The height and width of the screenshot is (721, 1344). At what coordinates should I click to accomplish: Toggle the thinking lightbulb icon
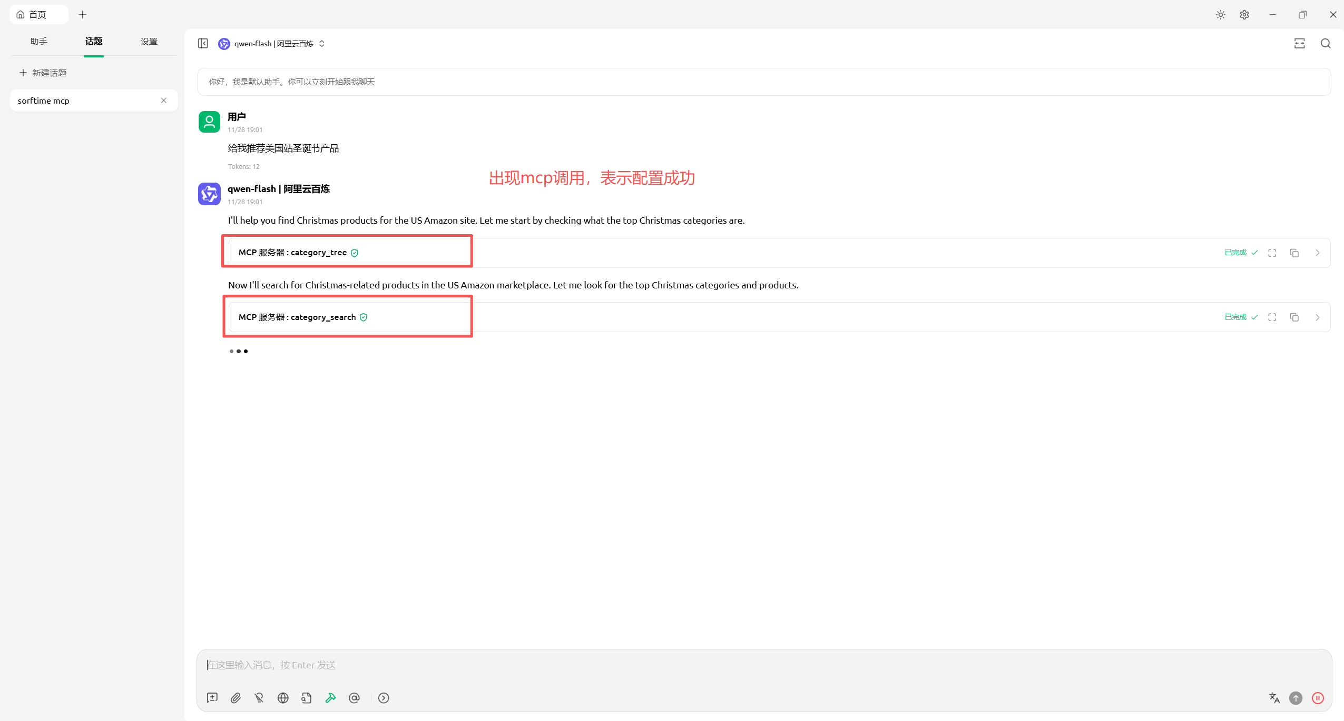click(x=259, y=698)
